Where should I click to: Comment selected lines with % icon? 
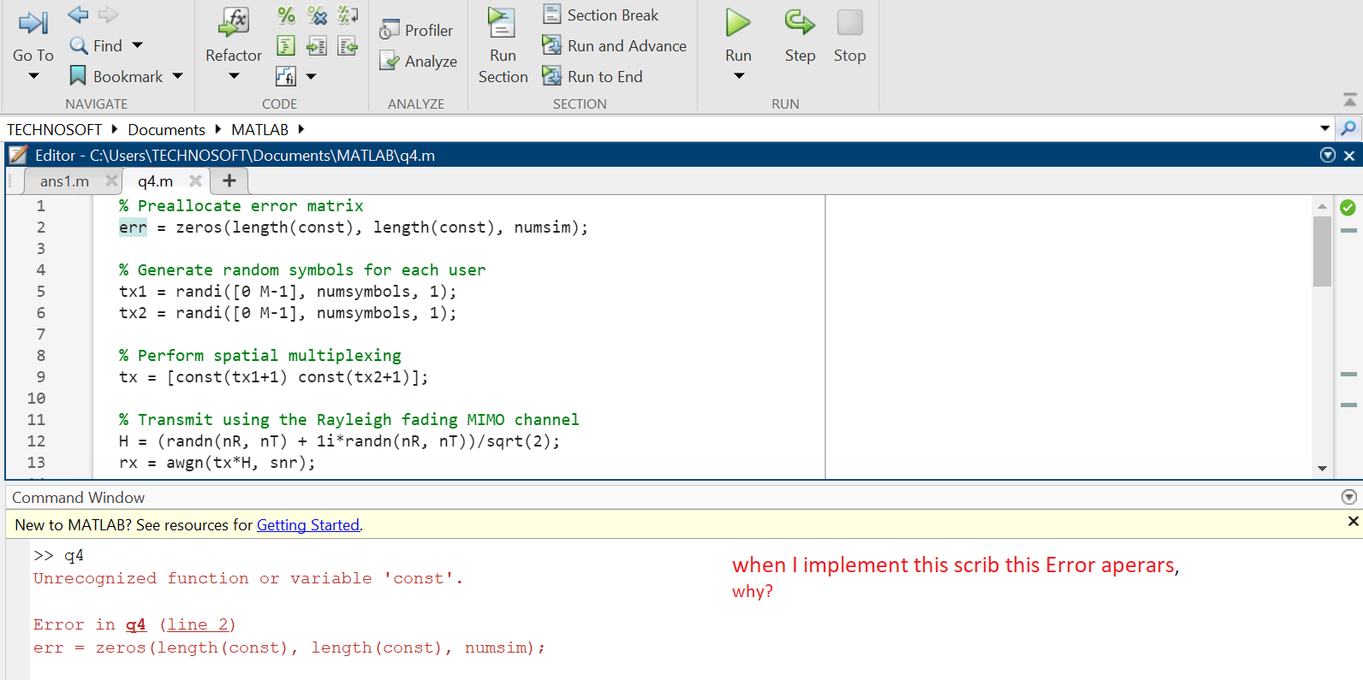(286, 15)
